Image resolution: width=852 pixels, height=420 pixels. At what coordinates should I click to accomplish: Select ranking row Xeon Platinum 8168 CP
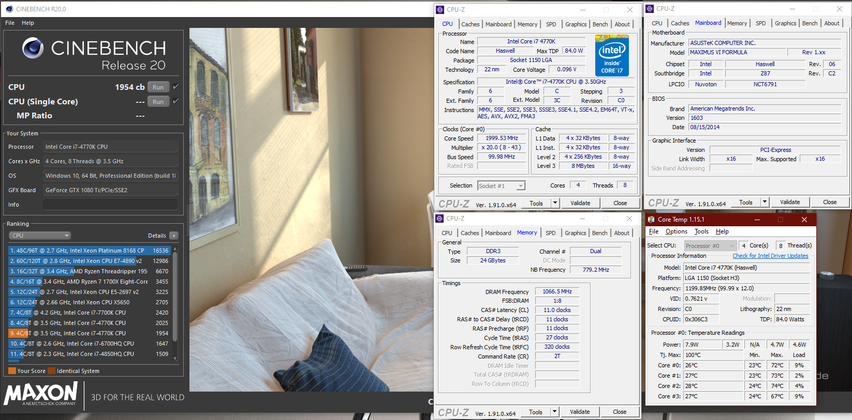[x=89, y=251]
